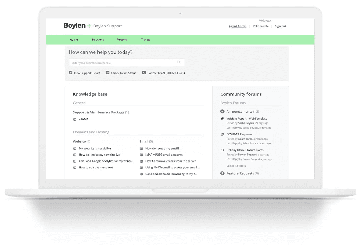This screenshot has height=245, width=362.
Task: Open the Home tab
Action: tap(74, 40)
